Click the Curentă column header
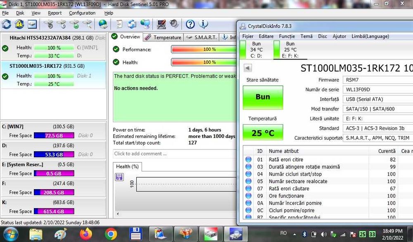This screenshot has height=242, width=413. tap(383, 151)
